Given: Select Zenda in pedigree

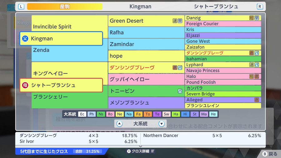Looking at the screenshot, I should point(70,50).
